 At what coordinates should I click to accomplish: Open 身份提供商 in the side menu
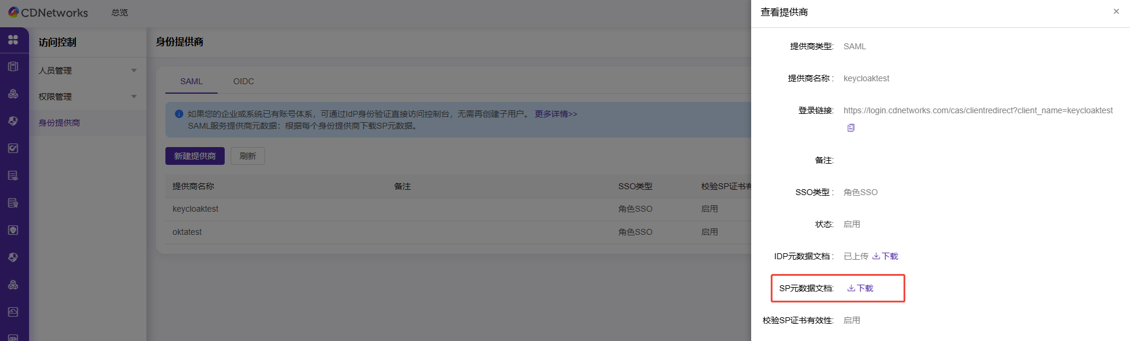[x=59, y=123]
